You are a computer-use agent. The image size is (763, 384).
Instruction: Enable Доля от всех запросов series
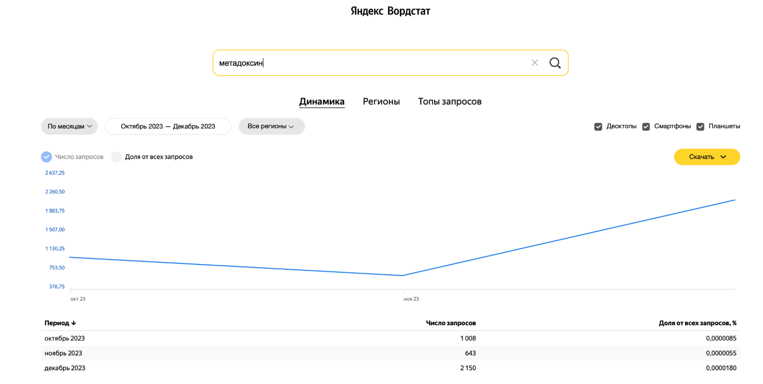(x=116, y=157)
